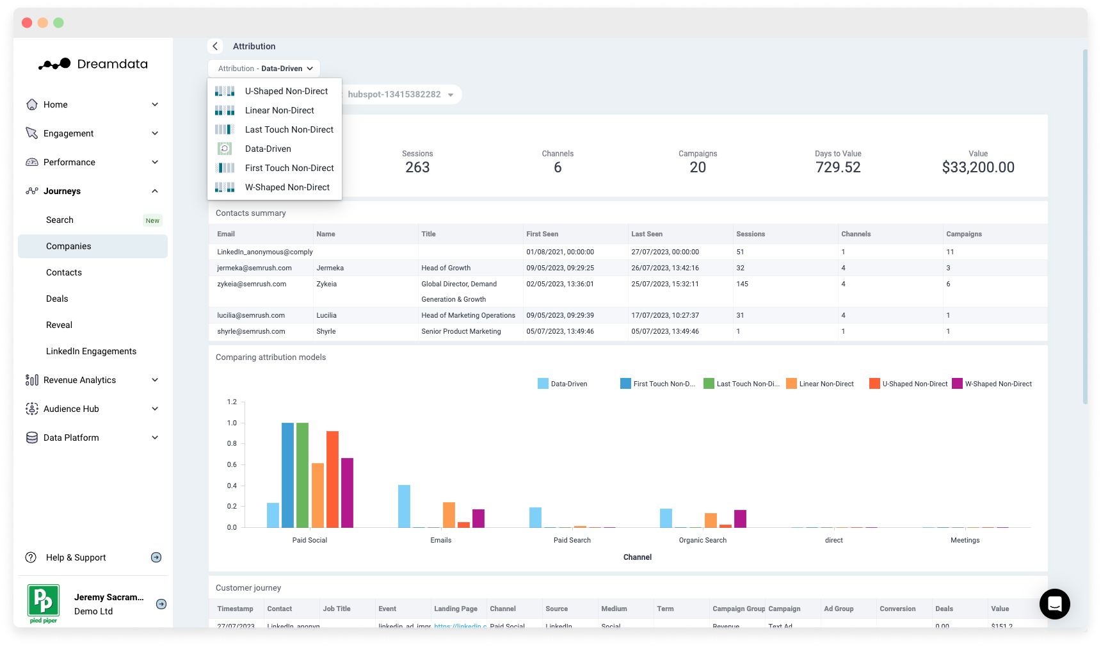Viewport: 1101px width, 647px height.
Task: Click the Home house icon
Action: coord(31,104)
